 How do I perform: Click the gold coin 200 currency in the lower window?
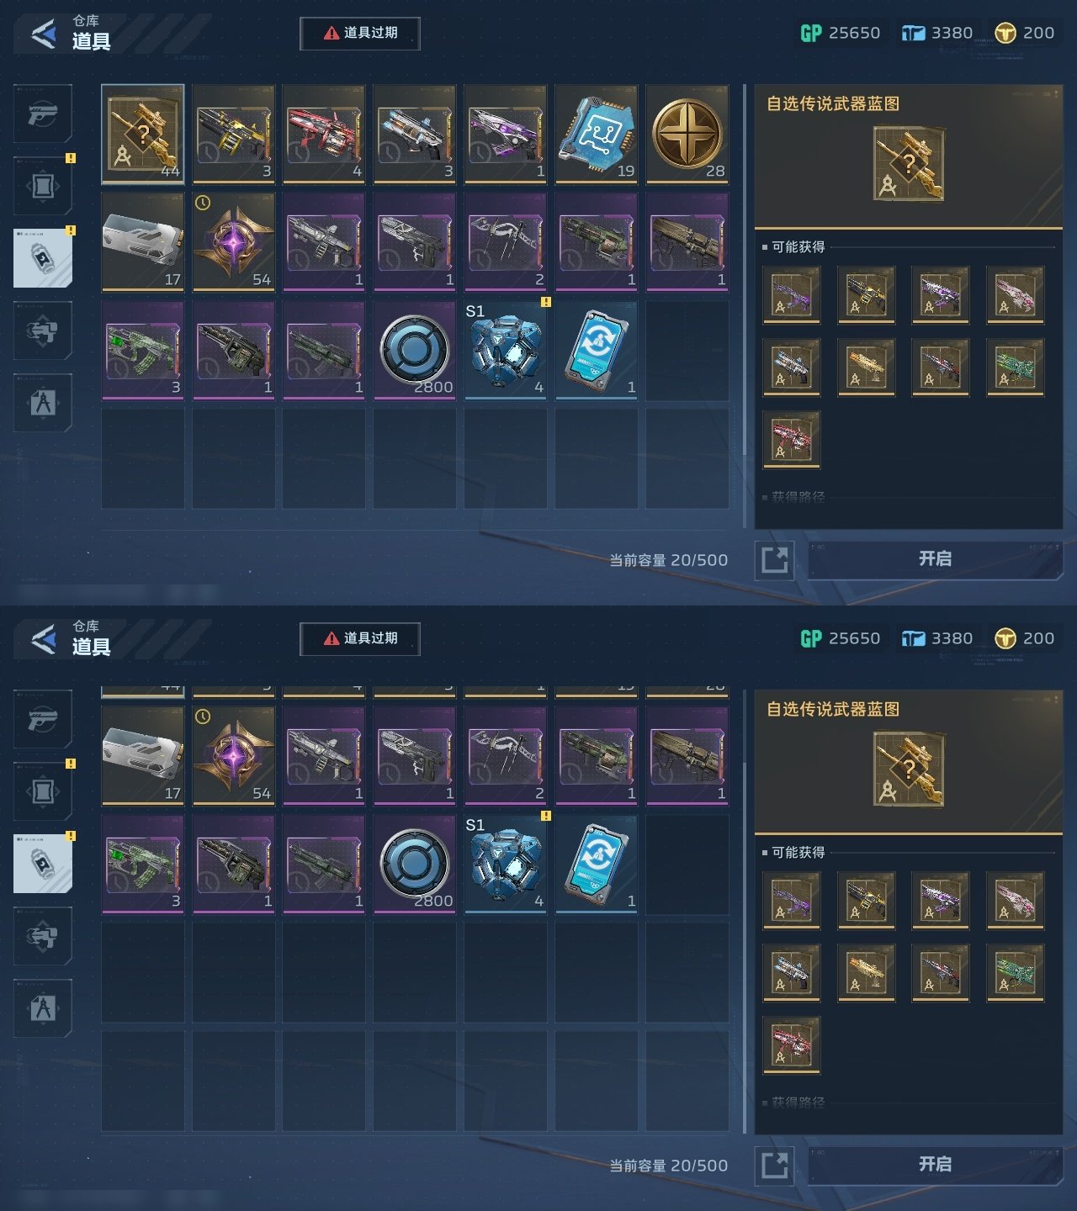(x=1024, y=638)
